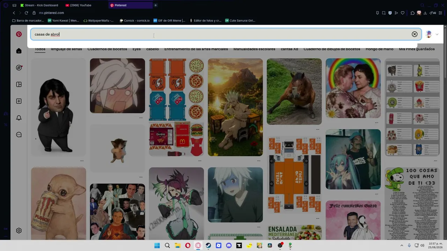Open more options under sunset landscape pin

(x=259, y=161)
